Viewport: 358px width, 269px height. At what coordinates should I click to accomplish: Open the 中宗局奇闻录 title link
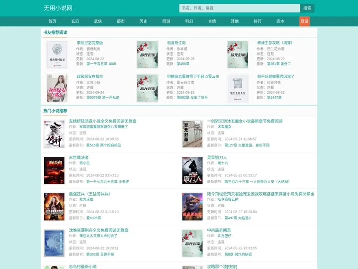pos(219,230)
